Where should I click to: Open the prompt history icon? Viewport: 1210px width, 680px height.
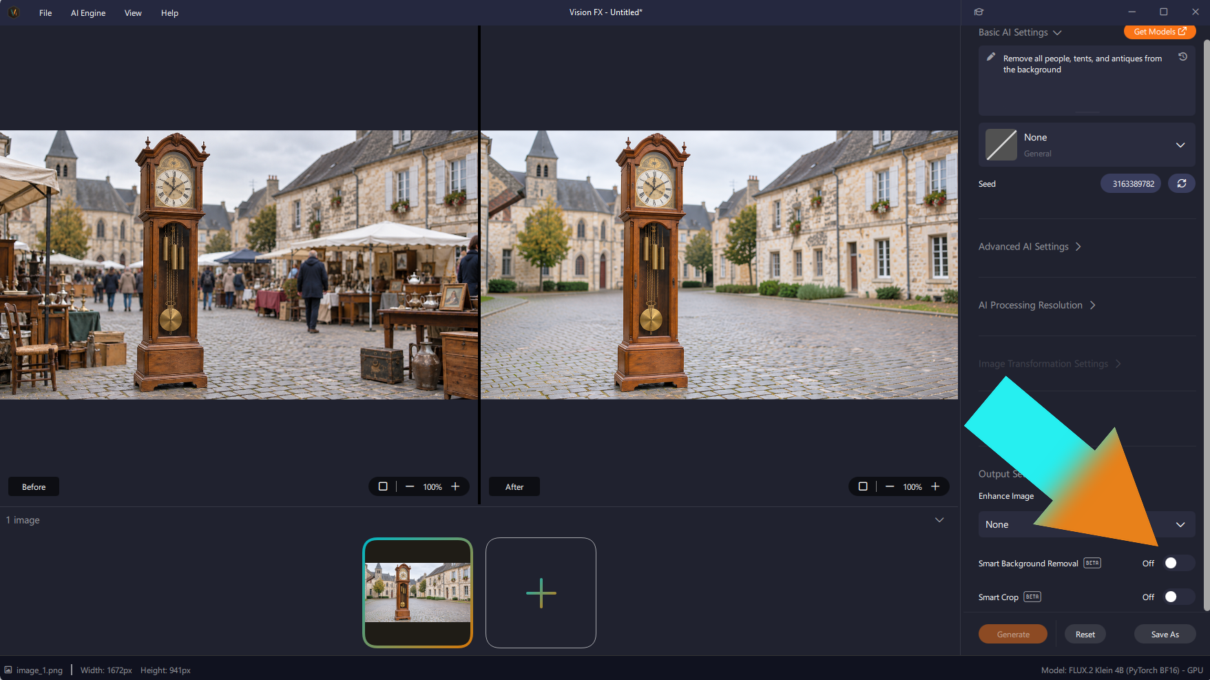[x=1182, y=57]
